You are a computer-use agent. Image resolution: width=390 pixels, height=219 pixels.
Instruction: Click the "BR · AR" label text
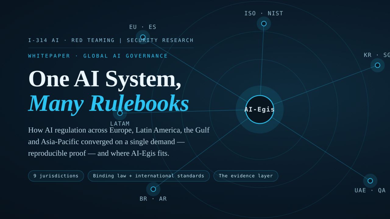tap(153, 199)
